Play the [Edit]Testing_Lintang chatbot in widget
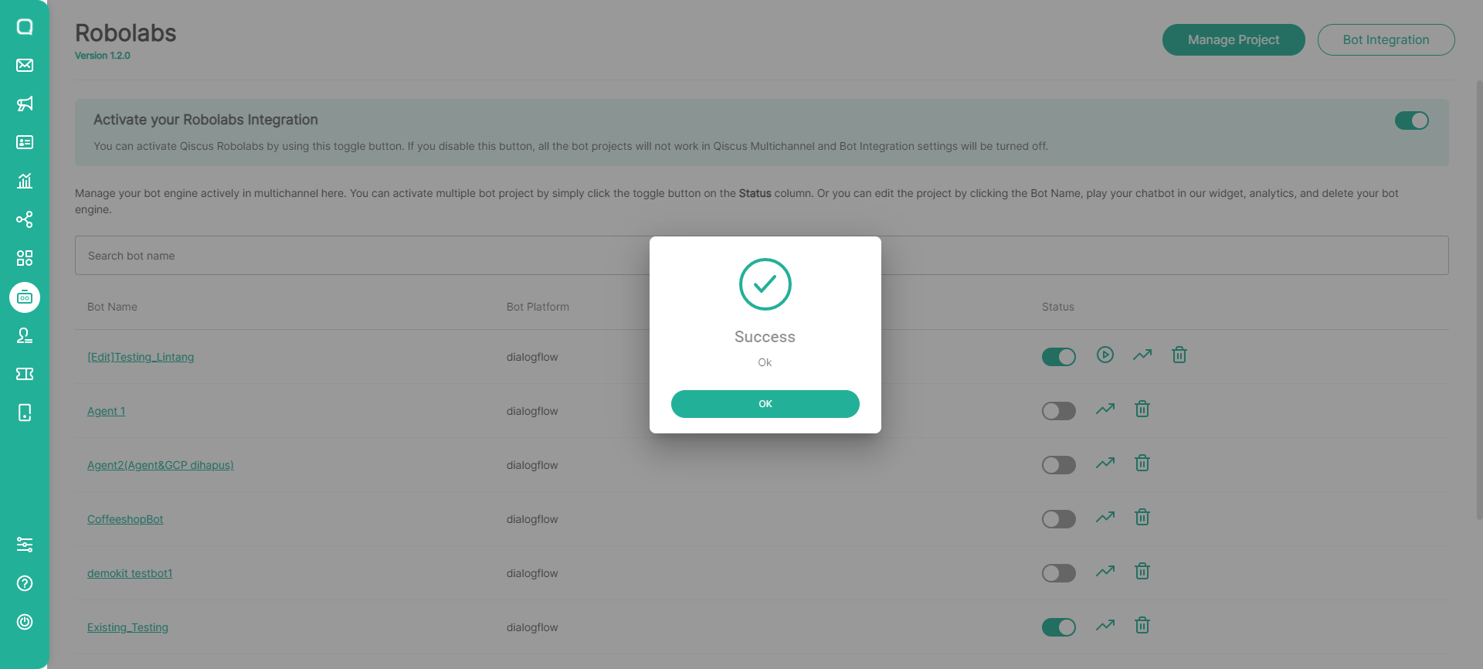This screenshot has height=669, width=1483. coord(1105,355)
